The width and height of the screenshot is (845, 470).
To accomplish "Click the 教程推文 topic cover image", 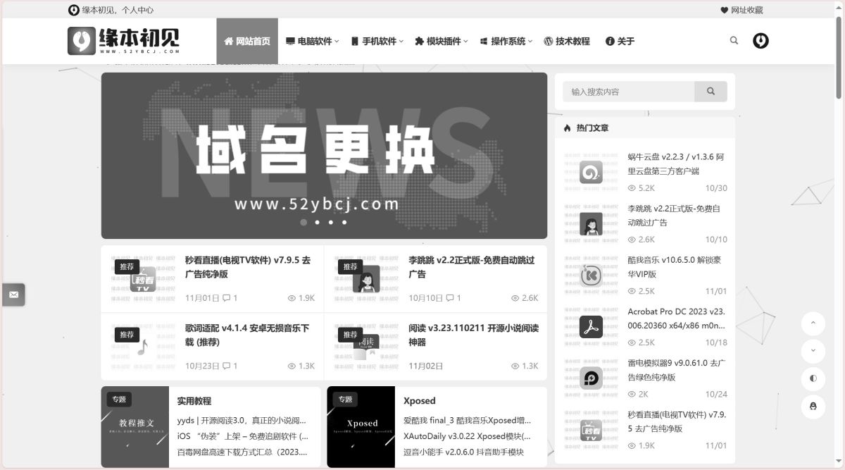I will tap(135, 427).
